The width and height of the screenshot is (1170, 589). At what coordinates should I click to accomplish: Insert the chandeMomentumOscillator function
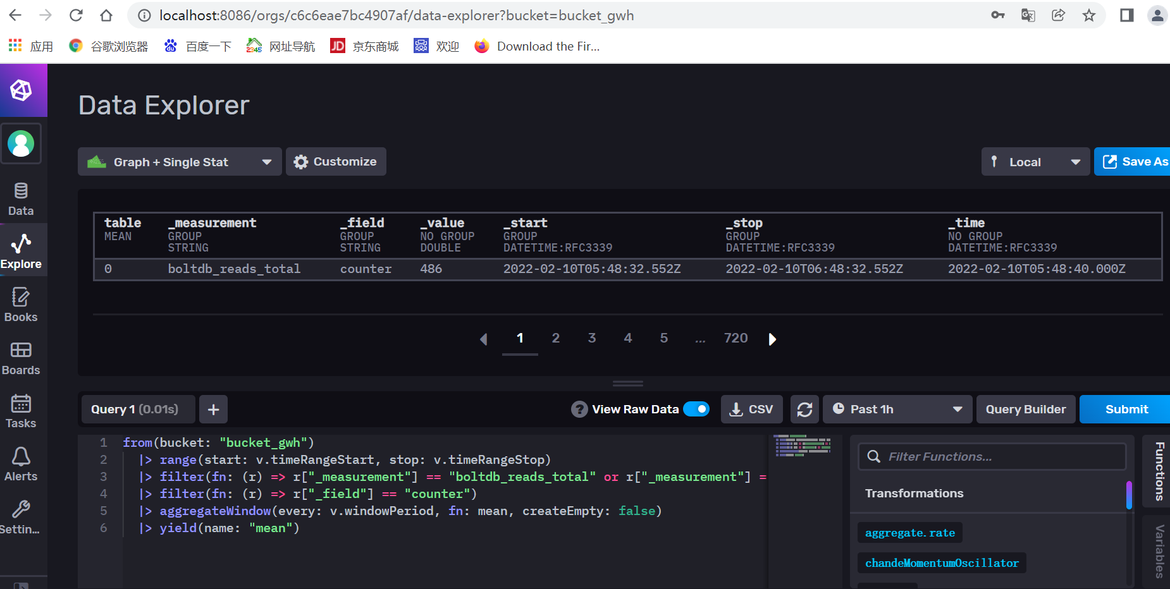[942, 562]
